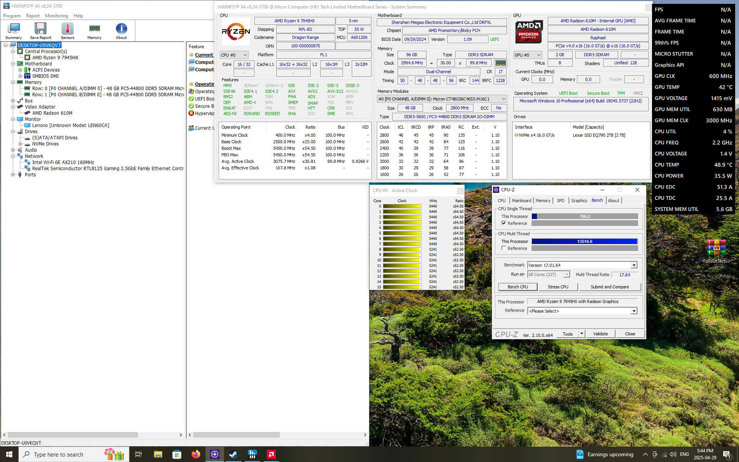Select Lenovo monitor LEN60CA tree item
739x462 pixels.
(71, 125)
